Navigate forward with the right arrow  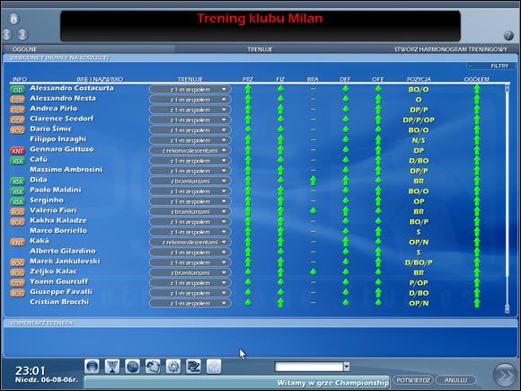tap(22, 34)
